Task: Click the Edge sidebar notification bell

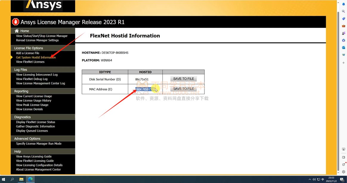Action: (x=343, y=4)
